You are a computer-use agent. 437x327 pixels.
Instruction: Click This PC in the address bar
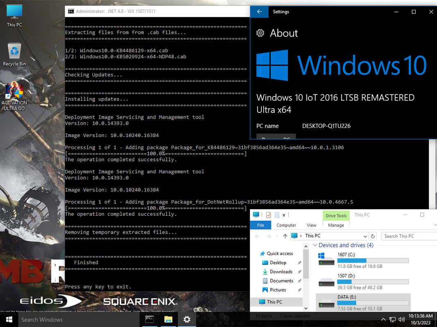coord(313,236)
